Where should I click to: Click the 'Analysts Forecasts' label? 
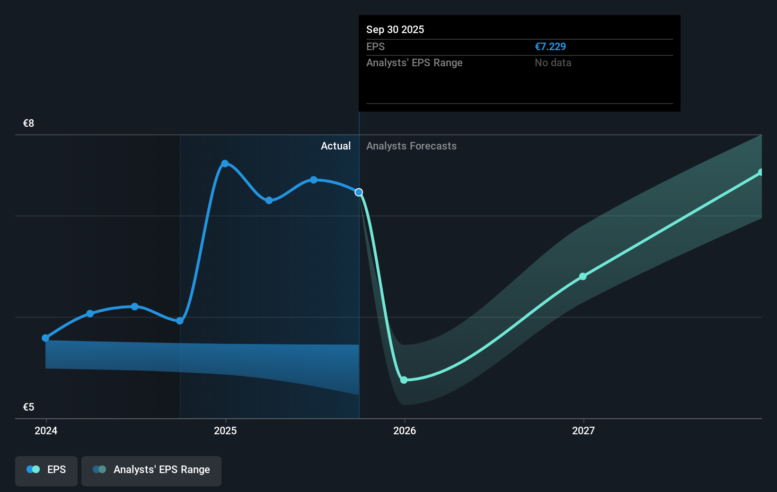tap(411, 146)
